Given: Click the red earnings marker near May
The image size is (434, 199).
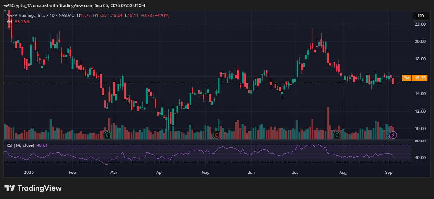Looking at the screenshot, I should pos(216,135).
